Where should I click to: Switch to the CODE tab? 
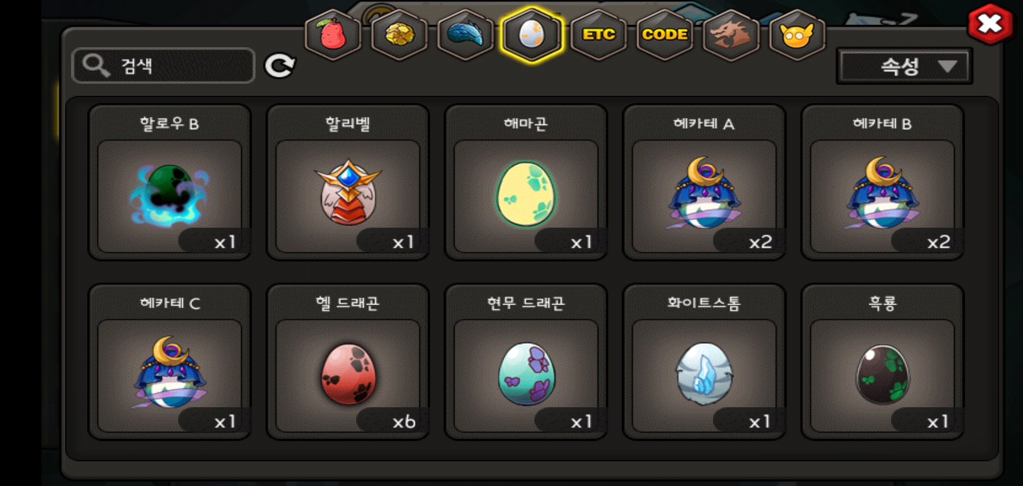[664, 35]
